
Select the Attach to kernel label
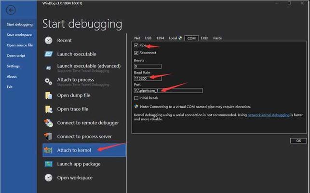click(74, 150)
